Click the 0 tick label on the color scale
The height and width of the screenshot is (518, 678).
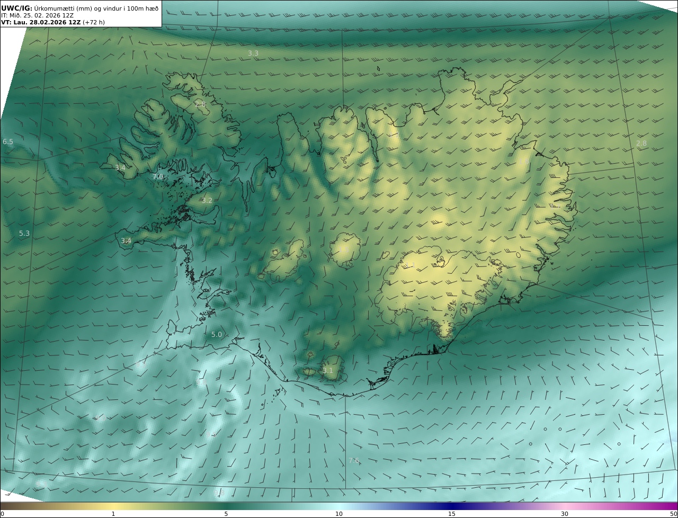click(2, 514)
